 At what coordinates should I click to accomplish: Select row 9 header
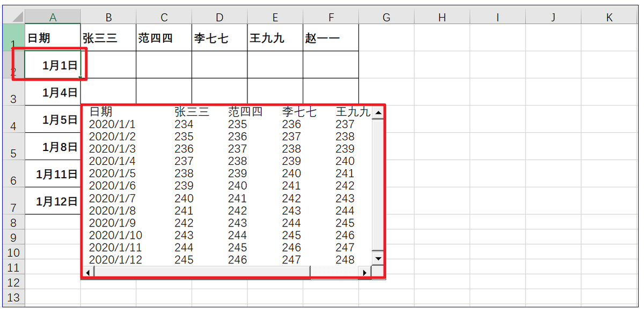(14, 237)
